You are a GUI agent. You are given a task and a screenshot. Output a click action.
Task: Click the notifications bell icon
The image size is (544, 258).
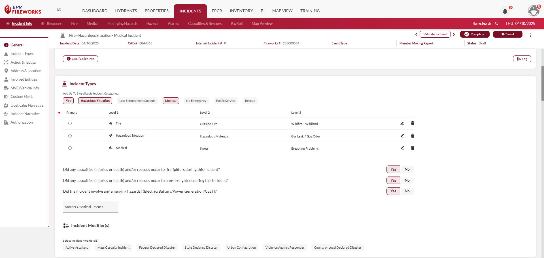[x=505, y=11]
